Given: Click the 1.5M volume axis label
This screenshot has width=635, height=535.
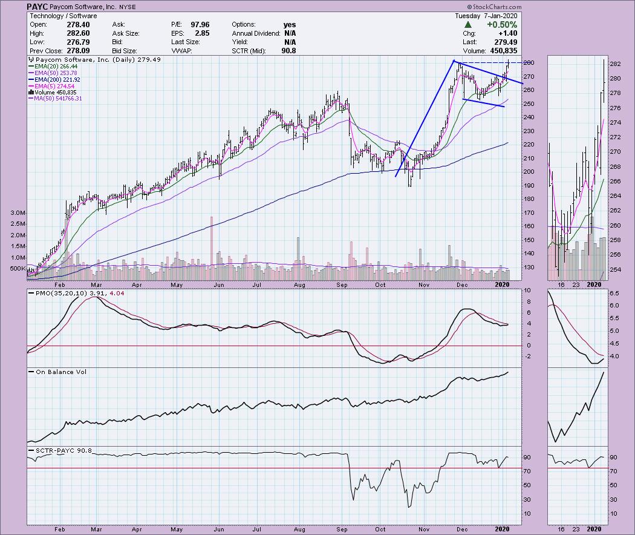Looking at the screenshot, I should (x=18, y=246).
